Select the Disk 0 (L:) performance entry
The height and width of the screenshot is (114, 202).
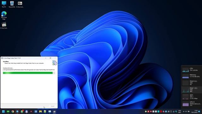click(x=192, y=83)
